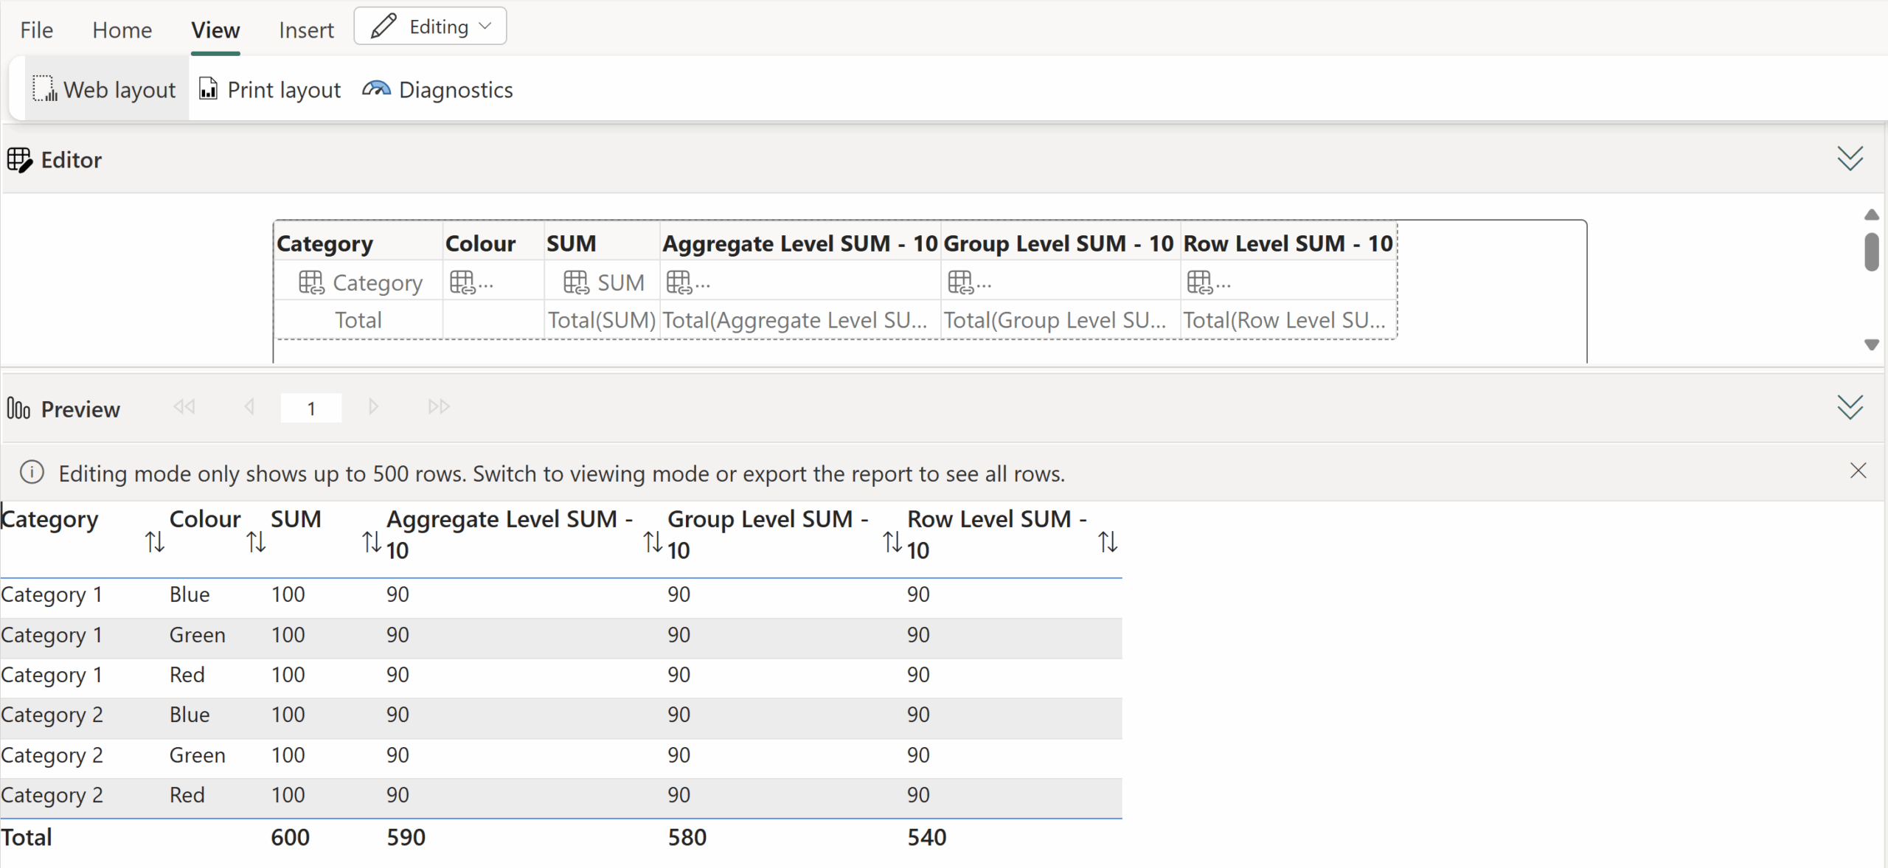Collapse the Editor panel chevron
The image size is (1888, 868).
coord(1850,159)
